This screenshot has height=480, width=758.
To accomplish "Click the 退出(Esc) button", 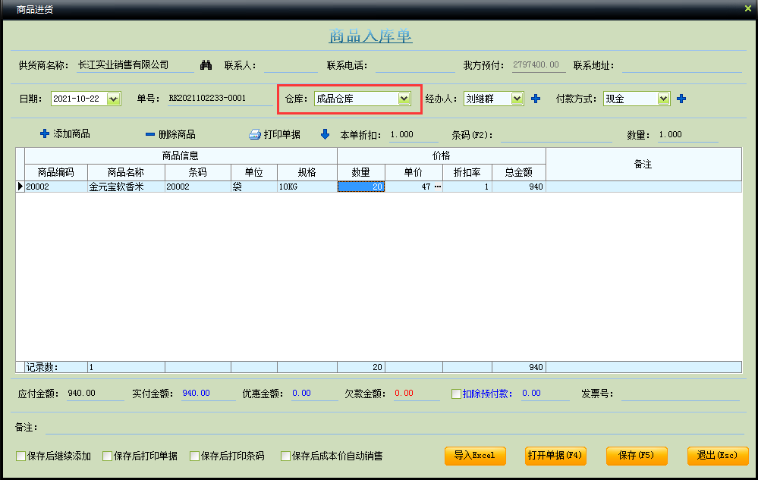I will pyautogui.click(x=718, y=456).
